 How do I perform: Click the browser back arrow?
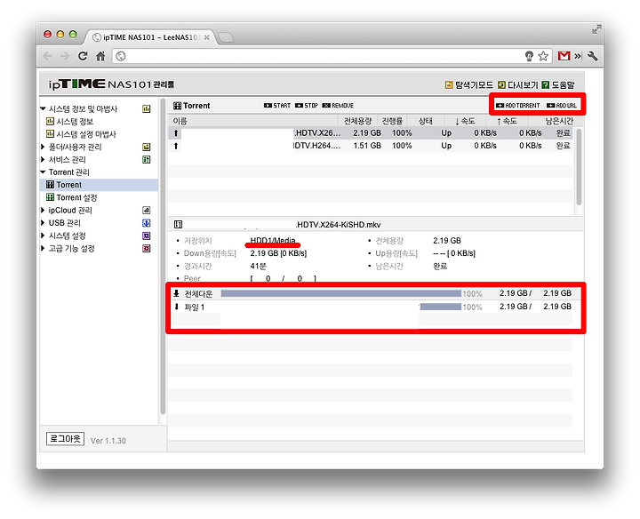(x=47, y=56)
